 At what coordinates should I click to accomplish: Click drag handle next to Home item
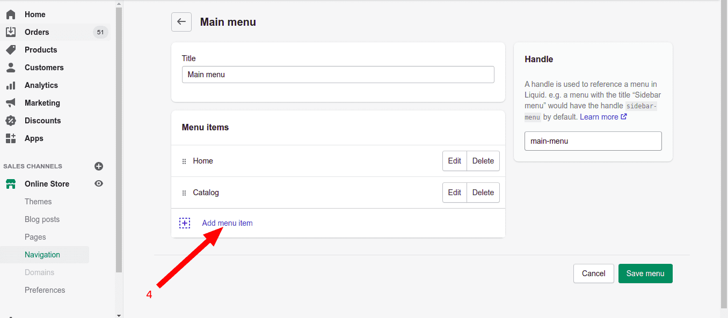184,161
